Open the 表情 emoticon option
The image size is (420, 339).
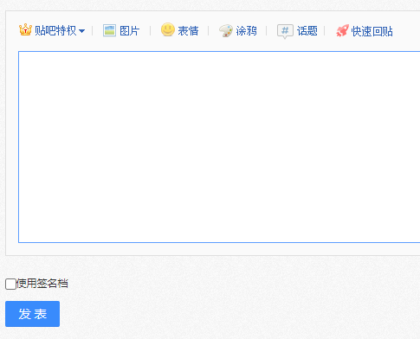point(188,31)
